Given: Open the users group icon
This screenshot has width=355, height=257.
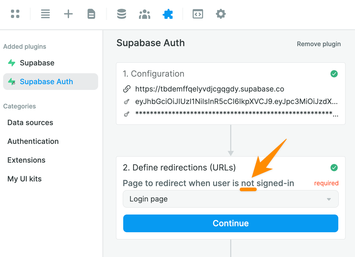Looking at the screenshot, I should [145, 14].
